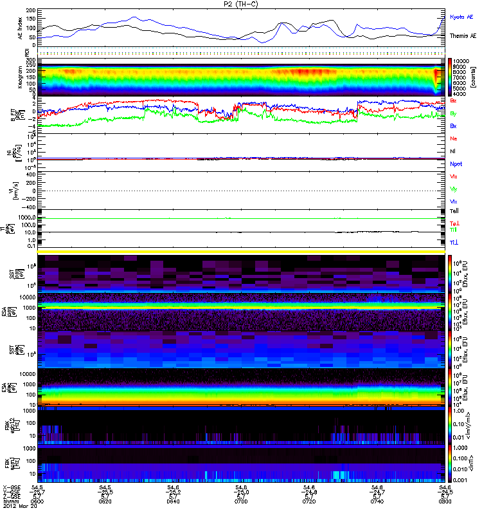482x515 pixels.
Task: Click the Keogram axis label
Action: tap(21, 77)
